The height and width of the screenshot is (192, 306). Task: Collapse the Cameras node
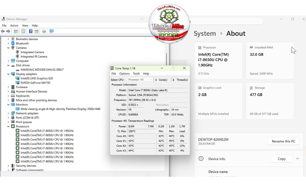(8, 48)
